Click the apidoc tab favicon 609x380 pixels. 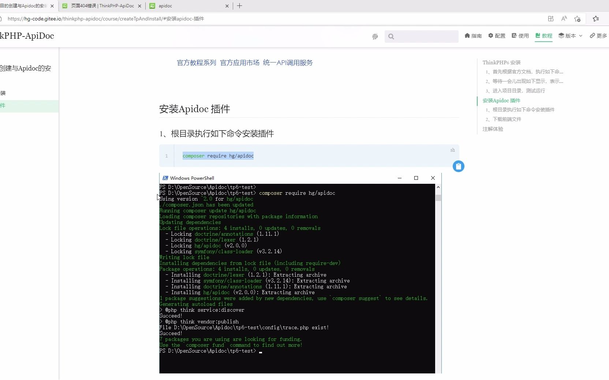[x=152, y=6]
